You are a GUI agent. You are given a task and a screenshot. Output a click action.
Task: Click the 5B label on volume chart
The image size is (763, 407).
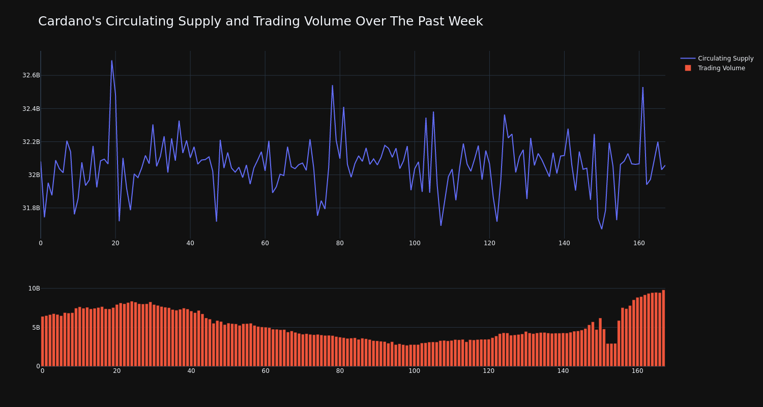pyautogui.click(x=36, y=327)
